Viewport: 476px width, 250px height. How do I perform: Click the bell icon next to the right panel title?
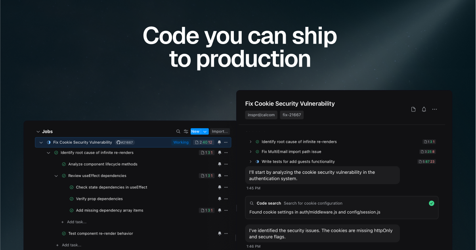[424, 109]
